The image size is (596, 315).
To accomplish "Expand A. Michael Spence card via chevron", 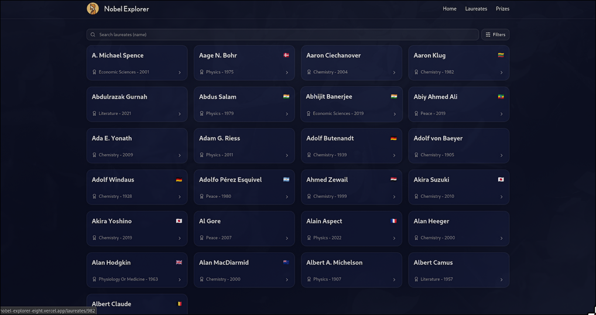I will [x=180, y=73].
